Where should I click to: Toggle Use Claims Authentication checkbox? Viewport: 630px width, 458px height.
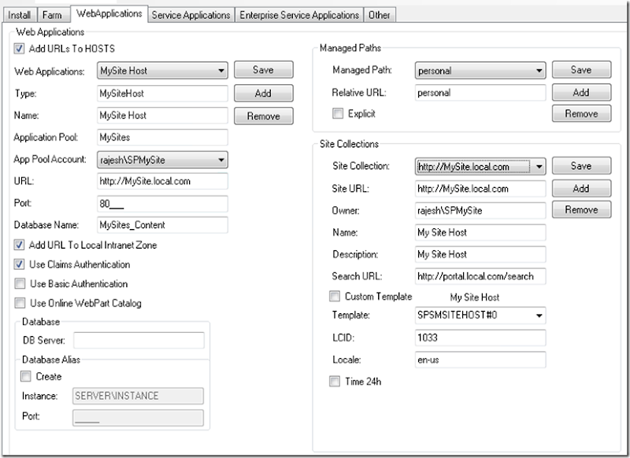20,265
